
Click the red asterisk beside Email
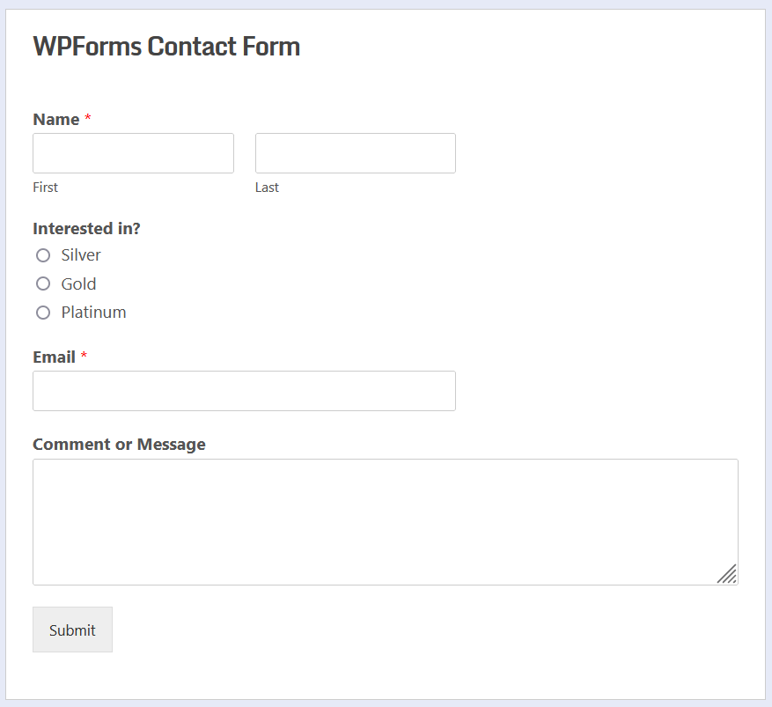point(85,357)
